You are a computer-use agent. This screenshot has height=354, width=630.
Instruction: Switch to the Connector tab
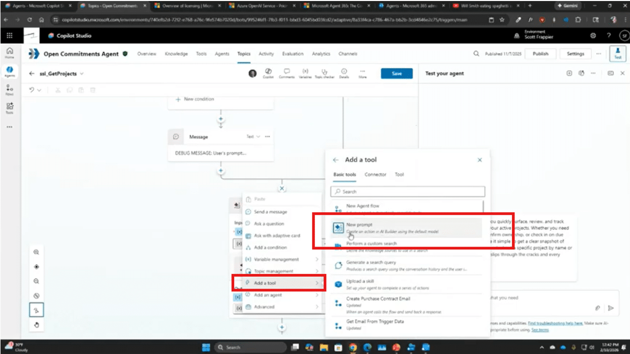click(x=375, y=174)
